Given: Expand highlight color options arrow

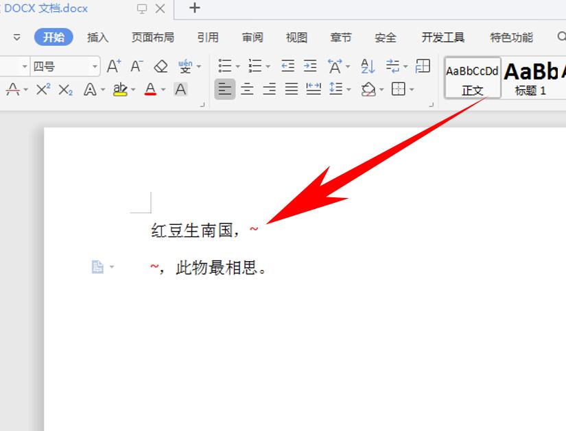Looking at the screenshot, I should 133,90.
